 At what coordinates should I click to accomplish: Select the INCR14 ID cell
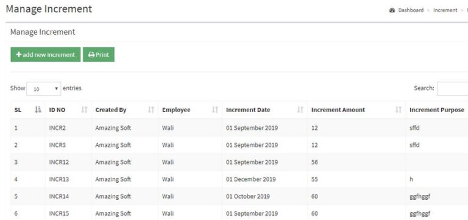68,196
